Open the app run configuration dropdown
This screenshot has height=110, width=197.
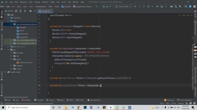point(107,6)
